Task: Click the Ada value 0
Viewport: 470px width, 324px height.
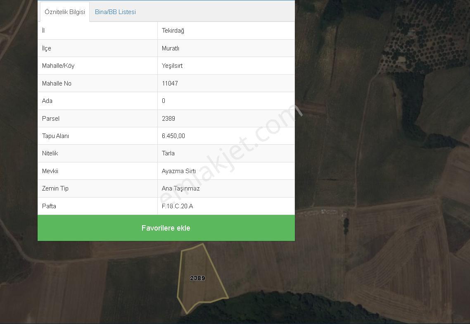Action: point(164,101)
